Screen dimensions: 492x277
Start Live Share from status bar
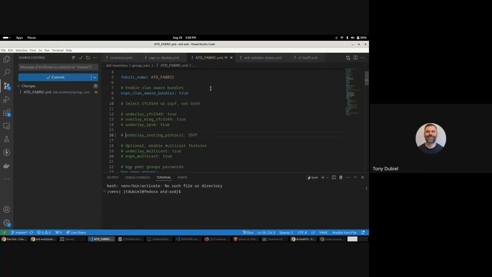[x=76, y=232]
